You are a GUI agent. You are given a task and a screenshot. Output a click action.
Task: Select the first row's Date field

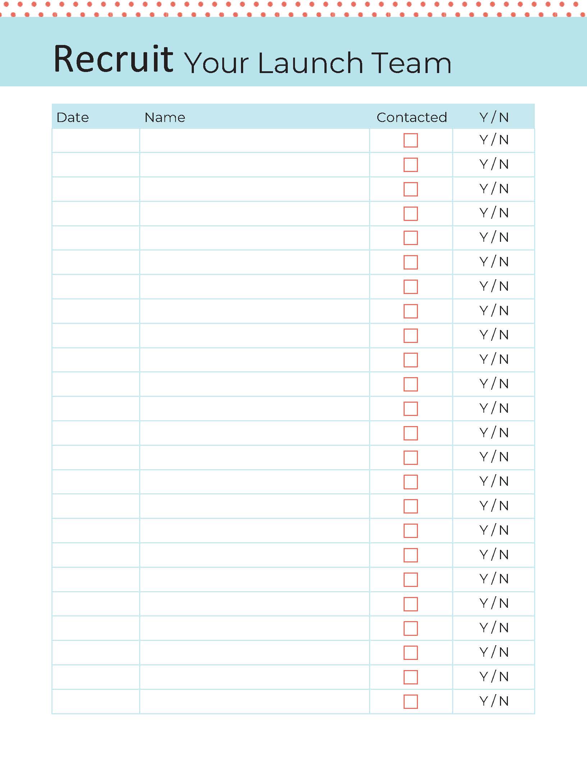[x=96, y=140]
